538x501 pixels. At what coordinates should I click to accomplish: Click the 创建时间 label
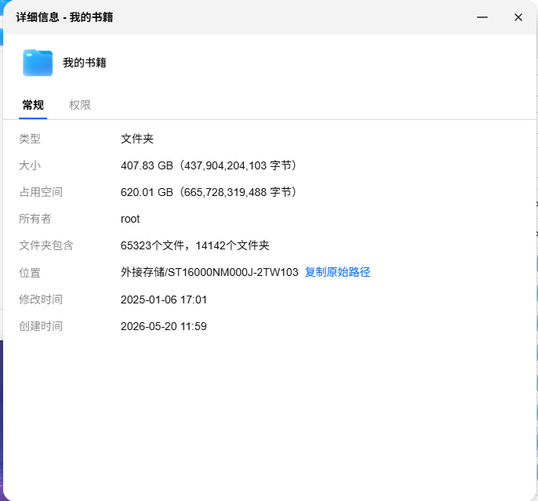[41, 326]
